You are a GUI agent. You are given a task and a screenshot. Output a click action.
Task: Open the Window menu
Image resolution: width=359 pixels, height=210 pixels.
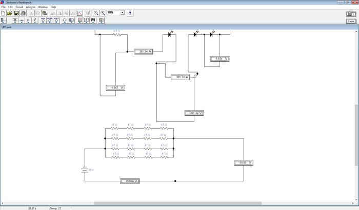(43, 7)
